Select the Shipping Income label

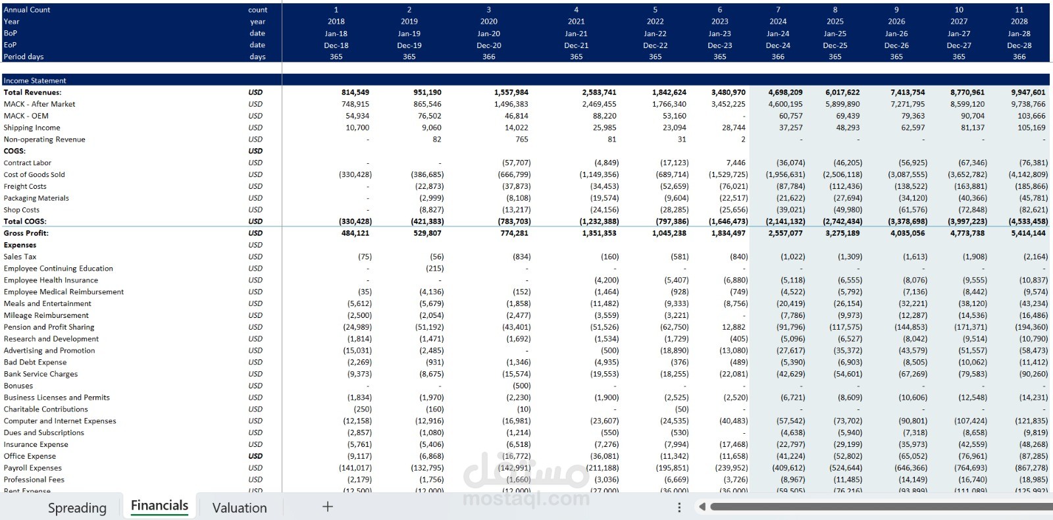pos(32,128)
